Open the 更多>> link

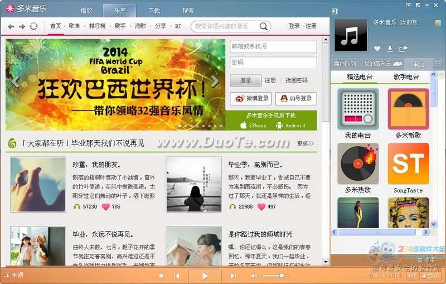click(x=305, y=143)
